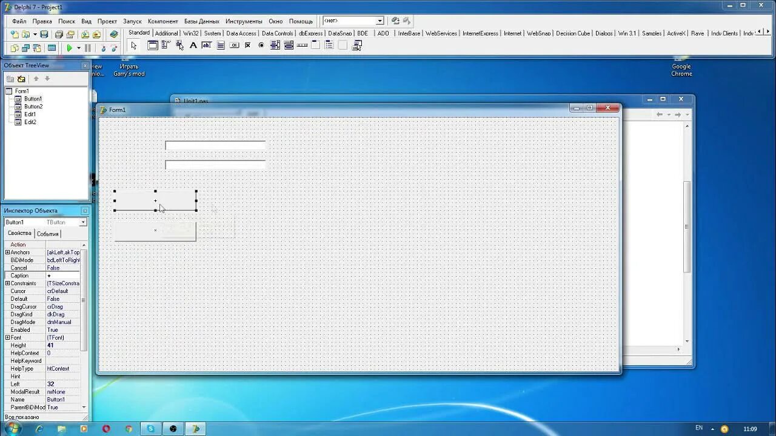The height and width of the screenshot is (436, 776).
Task: Click the selected + button on Form1
Action: (155, 200)
